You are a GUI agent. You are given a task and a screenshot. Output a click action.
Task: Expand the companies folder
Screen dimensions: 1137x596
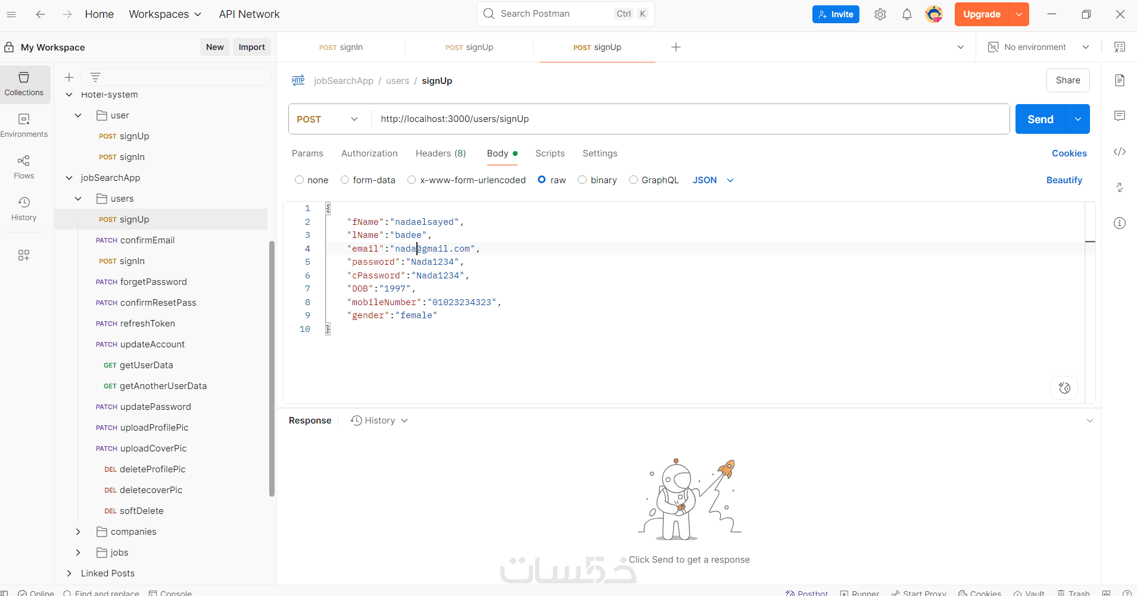(78, 532)
